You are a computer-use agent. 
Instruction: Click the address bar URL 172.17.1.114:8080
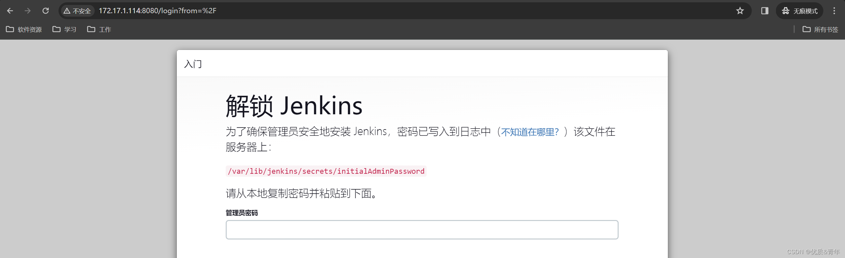[158, 11]
